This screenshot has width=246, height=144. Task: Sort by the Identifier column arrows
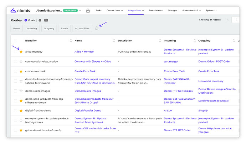pyautogui.click(x=71, y=41)
